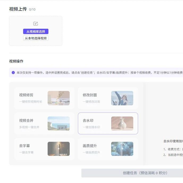Image resolution: width=183 pixels, height=183 pixels.
Task: Click text 一键去除水印
Action: [91, 127]
